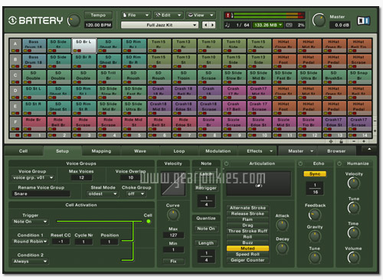
Task: Click the Native Instruments logo
Action: 363,21
